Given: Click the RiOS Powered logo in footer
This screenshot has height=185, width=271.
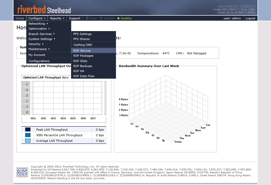Looking at the screenshot, I should pyautogui.click(x=22, y=172).
